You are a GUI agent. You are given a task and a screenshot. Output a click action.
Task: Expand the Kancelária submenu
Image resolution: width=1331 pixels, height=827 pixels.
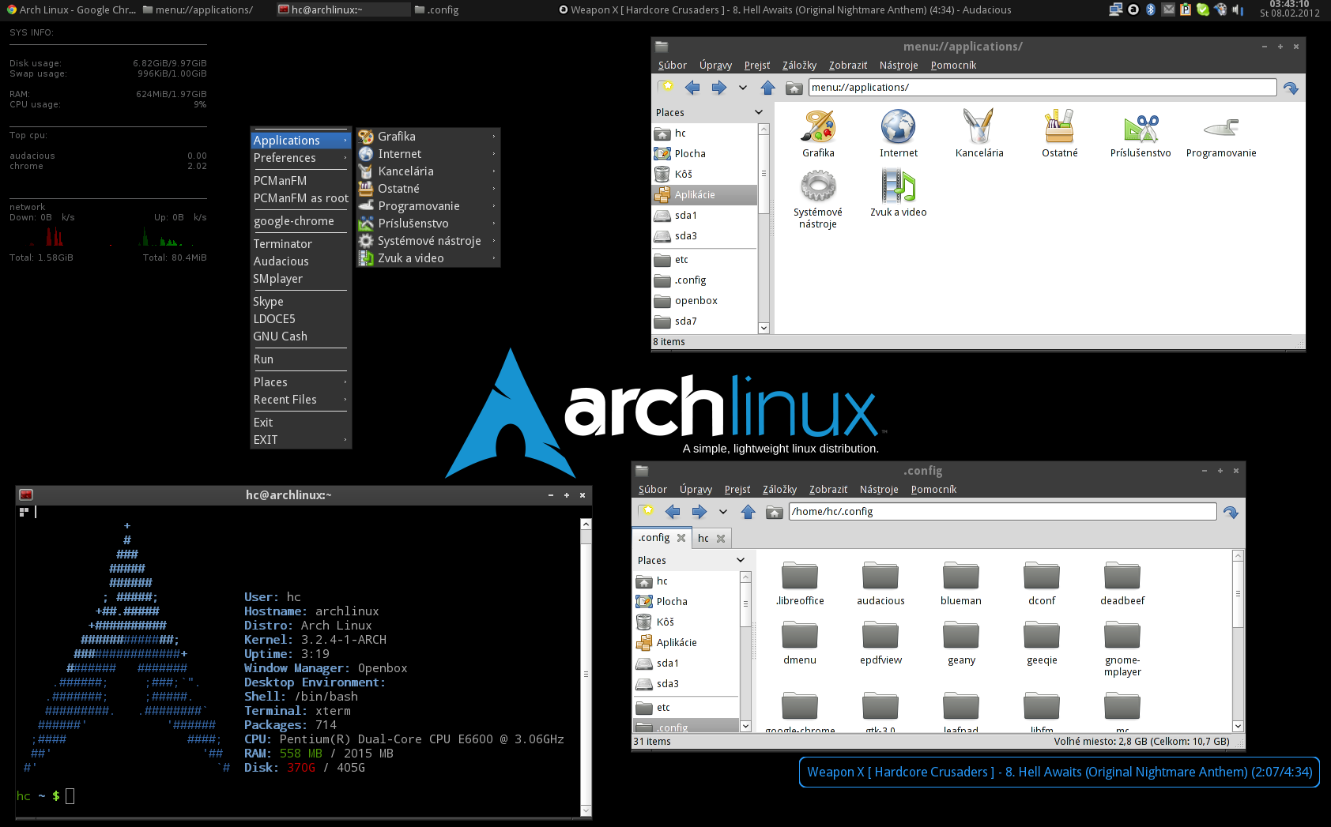click(428, 171)
